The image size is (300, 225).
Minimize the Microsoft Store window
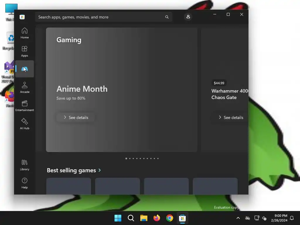tap(215, 14)
